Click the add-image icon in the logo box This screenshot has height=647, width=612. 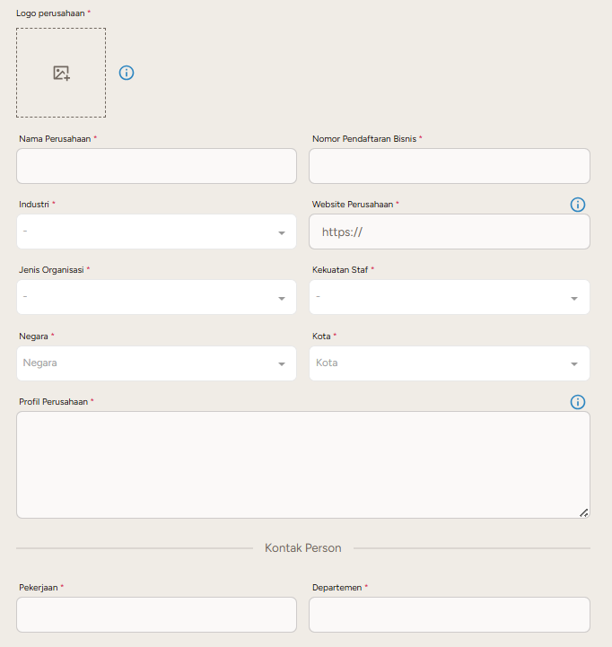pyautogui.click(x=61, y=74)
